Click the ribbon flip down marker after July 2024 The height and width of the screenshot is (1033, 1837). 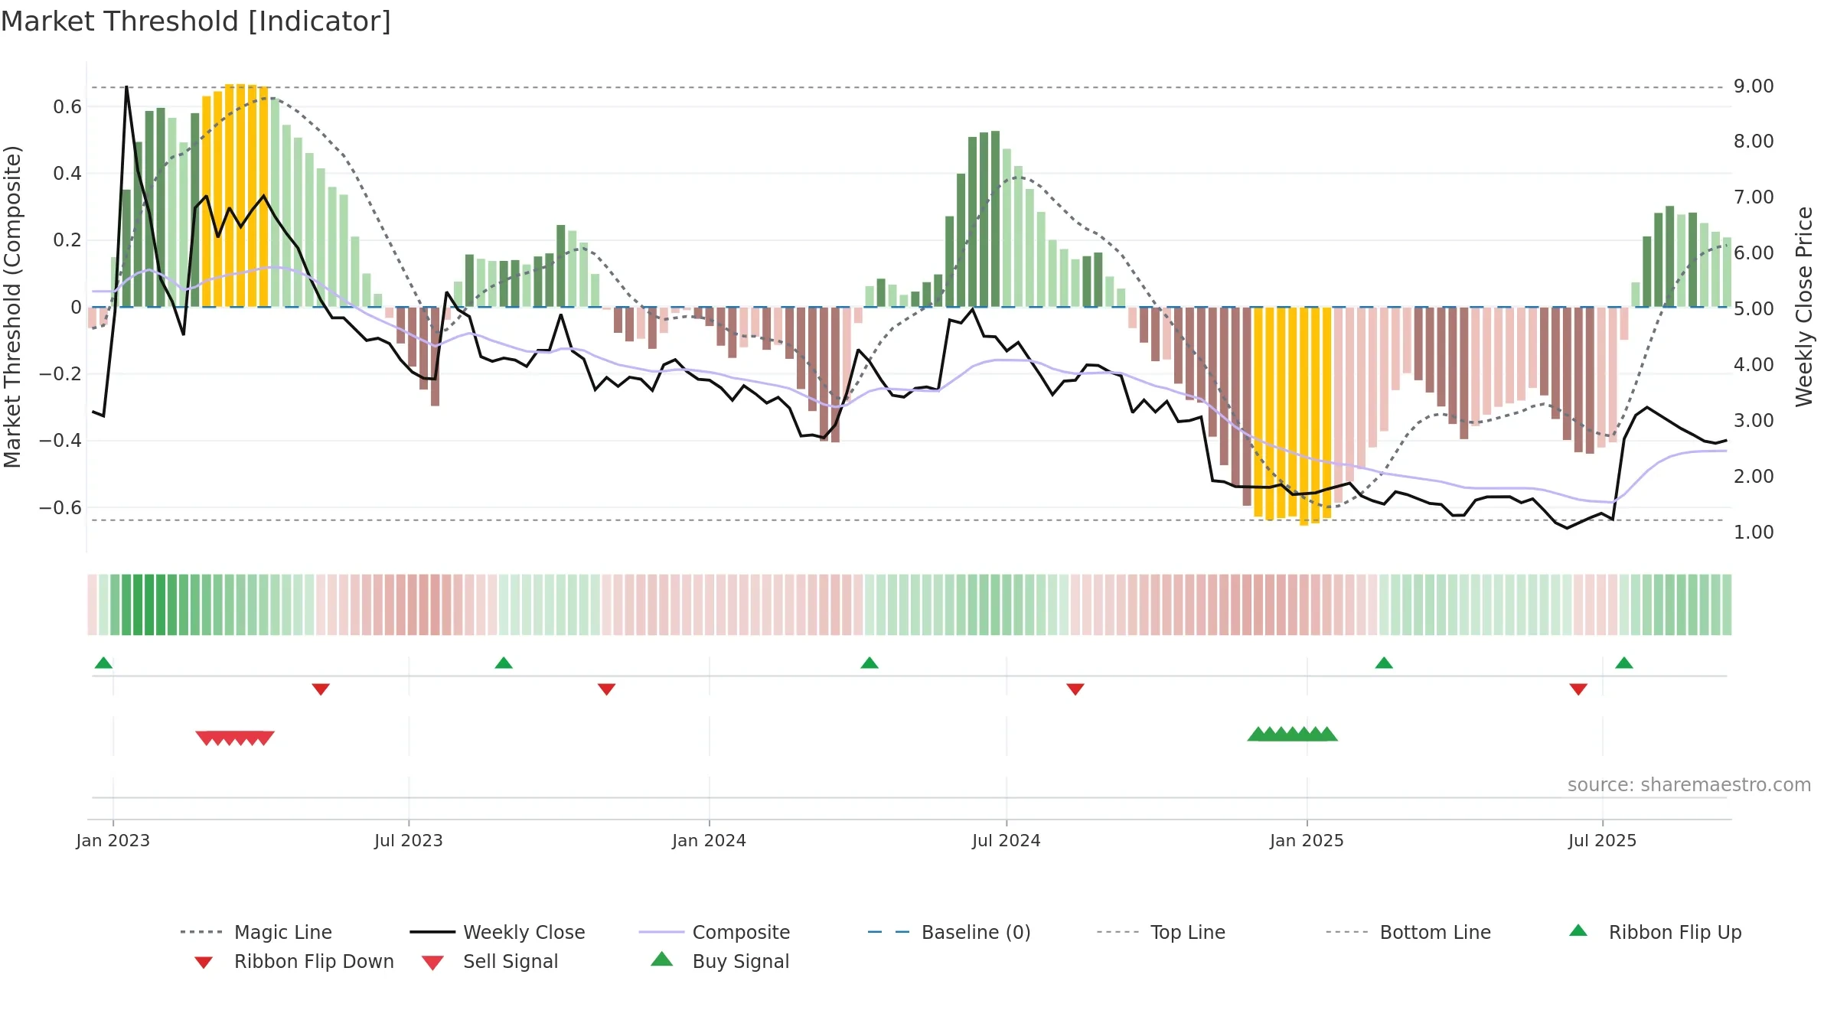pyautogui.click(x=1075, y=689)
